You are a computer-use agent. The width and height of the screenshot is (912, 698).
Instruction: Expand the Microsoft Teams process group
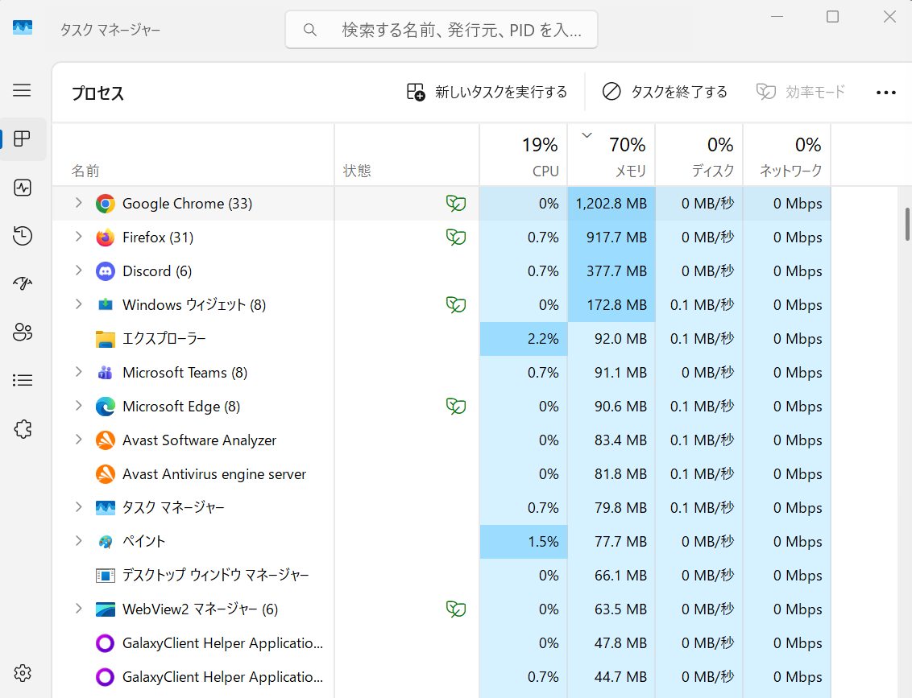(78, 372)
